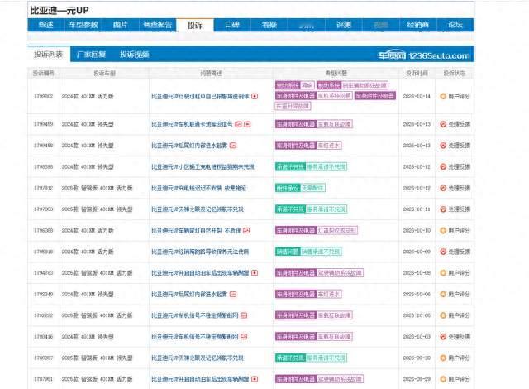Open the 投诉视频 sub-tab
Screen dimensions: 529x389
click(134, 55)
